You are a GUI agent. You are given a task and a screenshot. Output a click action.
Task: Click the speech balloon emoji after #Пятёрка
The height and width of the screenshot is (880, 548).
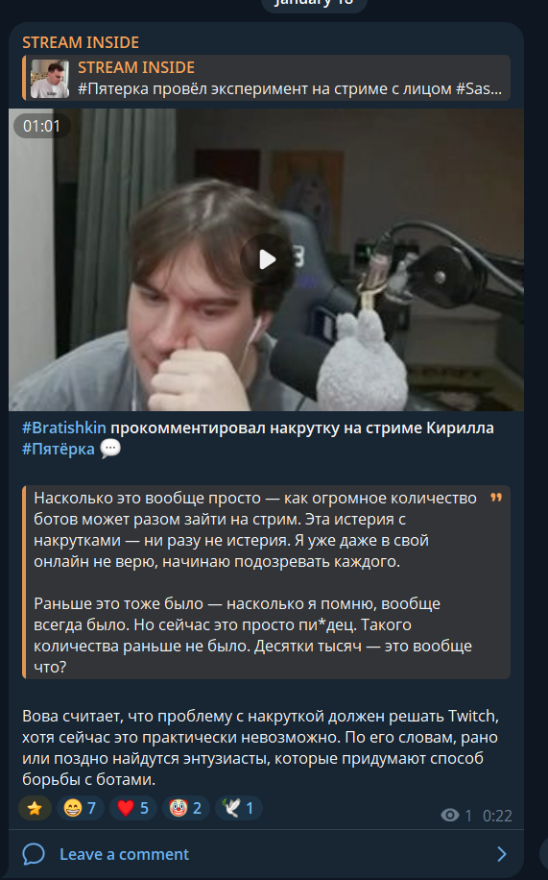(x=110, y=449)
